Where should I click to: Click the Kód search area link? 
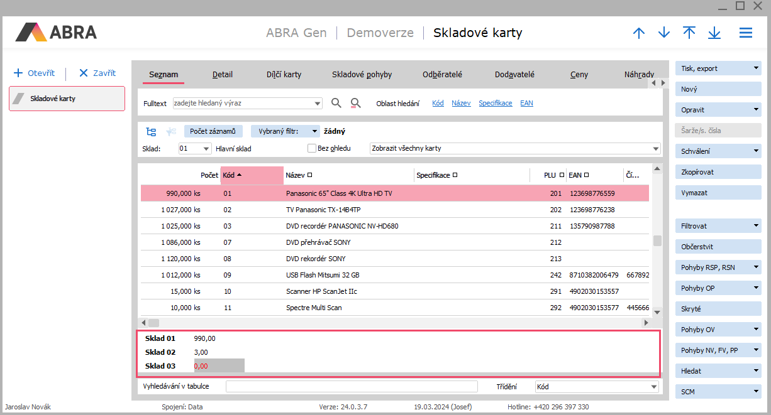click(438, 103)
